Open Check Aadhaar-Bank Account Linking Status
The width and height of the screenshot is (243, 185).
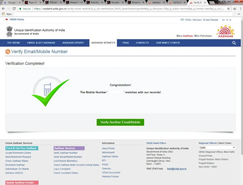[x=76, y=165]
